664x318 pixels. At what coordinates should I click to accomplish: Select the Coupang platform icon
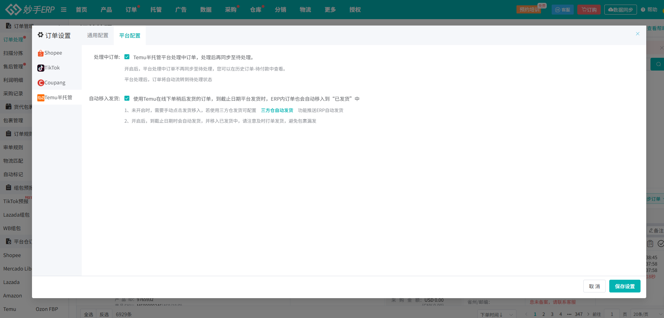(41, 83)
